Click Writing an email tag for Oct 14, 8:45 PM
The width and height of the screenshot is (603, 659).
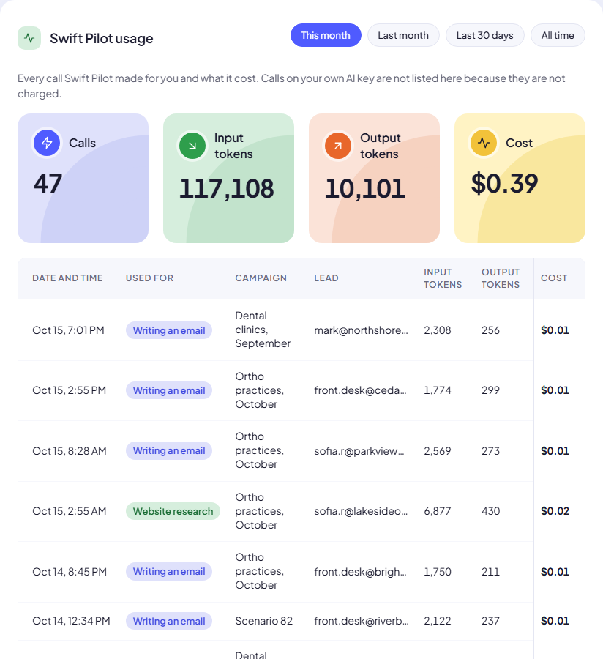coord(169,572)
